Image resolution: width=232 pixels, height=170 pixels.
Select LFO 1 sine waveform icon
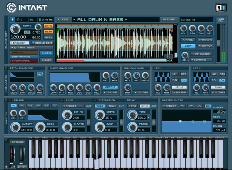click(x=184, y=80)
